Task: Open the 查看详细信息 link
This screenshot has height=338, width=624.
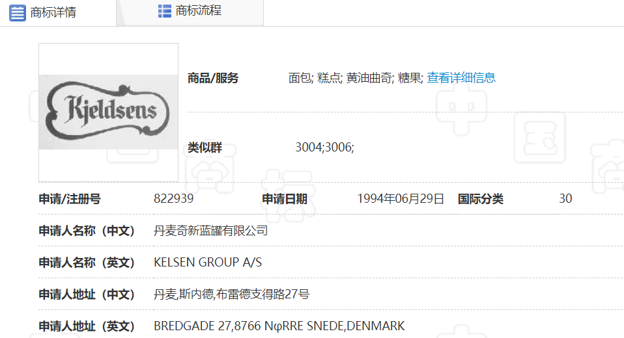Action: point(461,78)
